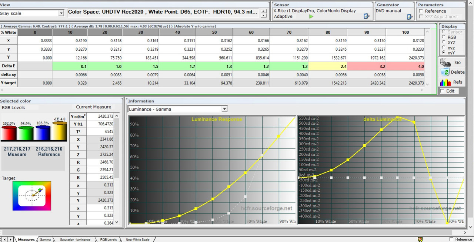Switch to the Gamma tab
The width and height of the screenshot is (474, 242).
pos(45,239)
